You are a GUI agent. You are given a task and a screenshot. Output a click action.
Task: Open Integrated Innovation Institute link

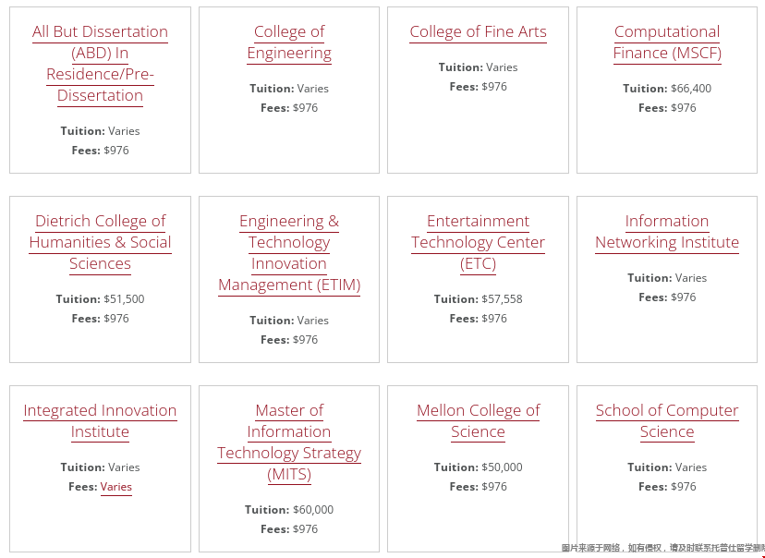point(100,421)
